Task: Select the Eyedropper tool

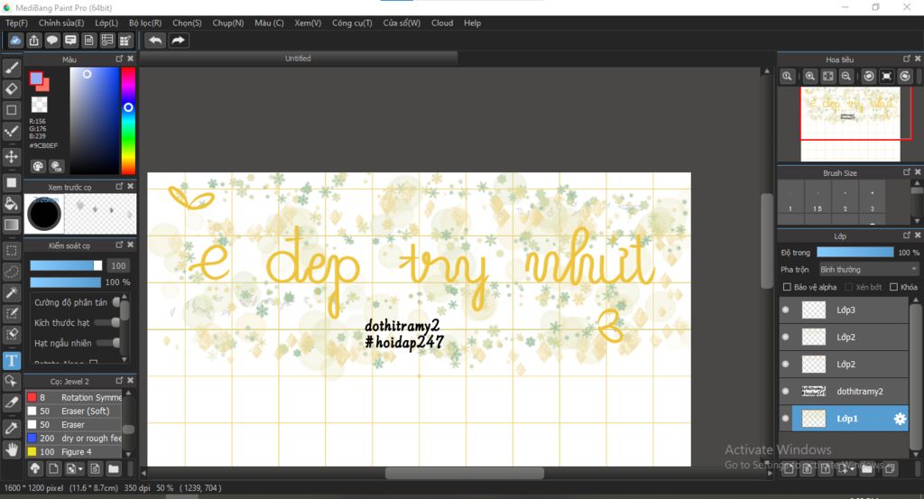Action: [12, 429]
